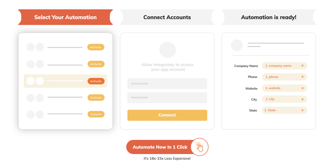Activate the second automation in the list
The height and width of the screenshot is (163, 327).
click(96, 64)
